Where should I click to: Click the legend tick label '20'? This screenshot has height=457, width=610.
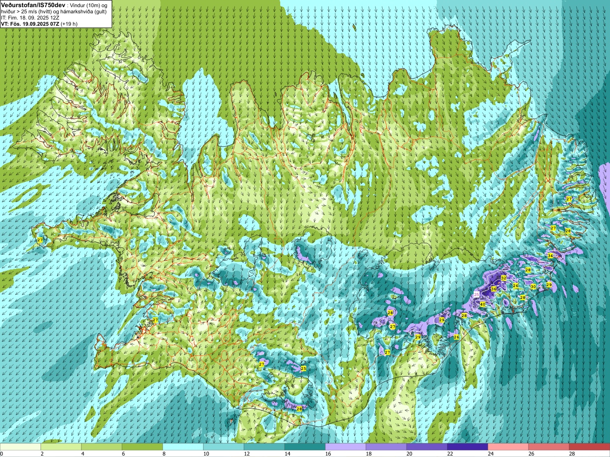[410, 454]
